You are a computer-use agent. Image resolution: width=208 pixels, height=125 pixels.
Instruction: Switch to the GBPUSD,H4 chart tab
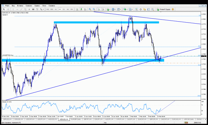pos(7,119)
